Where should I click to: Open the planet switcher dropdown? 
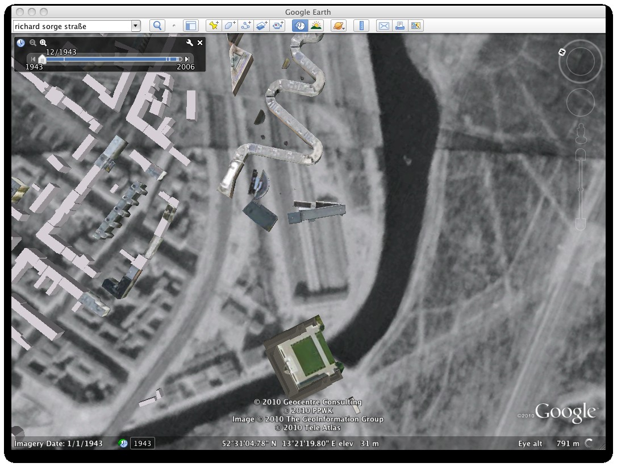(339, 26)
